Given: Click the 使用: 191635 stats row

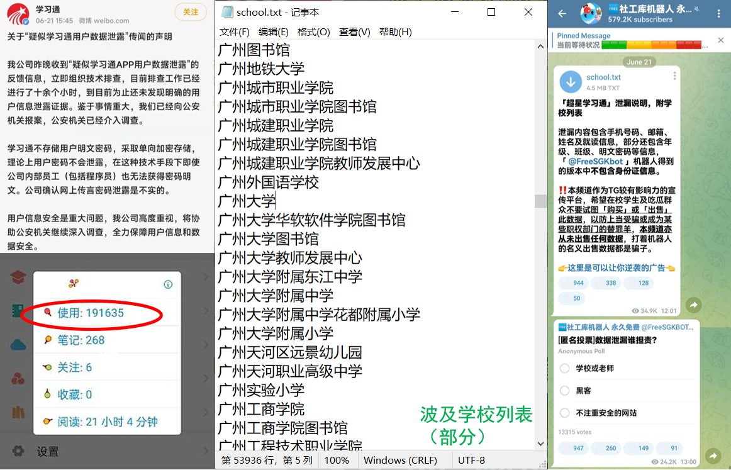Looking at the screenshot, I should (x=107, y=313).
